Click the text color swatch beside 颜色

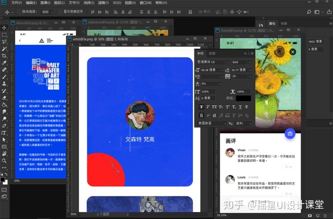point(243,98)
